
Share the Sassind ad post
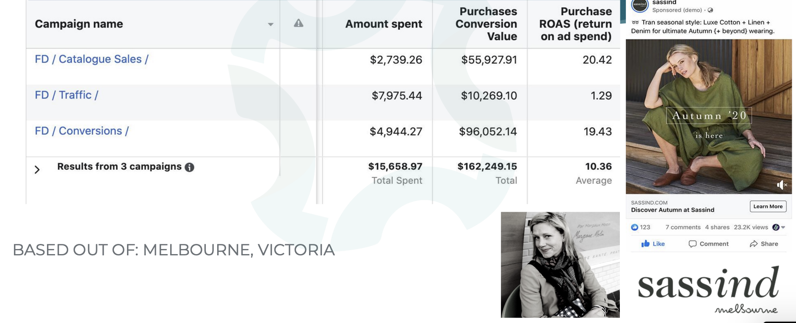click(x=764, y=244)
